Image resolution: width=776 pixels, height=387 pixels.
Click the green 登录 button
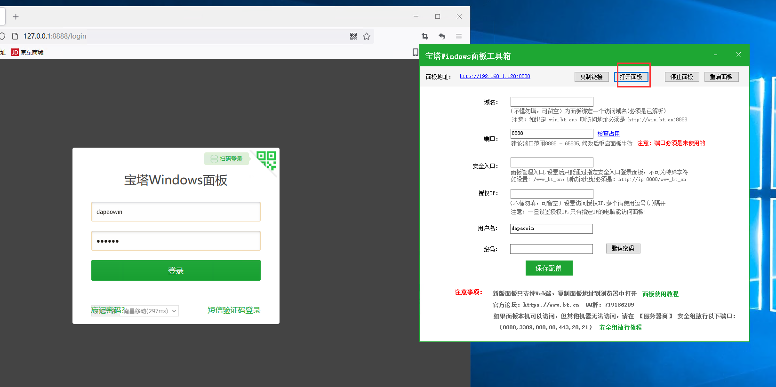tap(176, 270)
